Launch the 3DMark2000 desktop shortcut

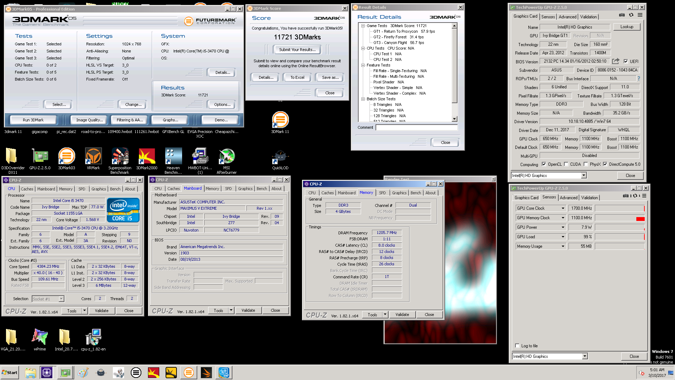(x=147, y=156)
